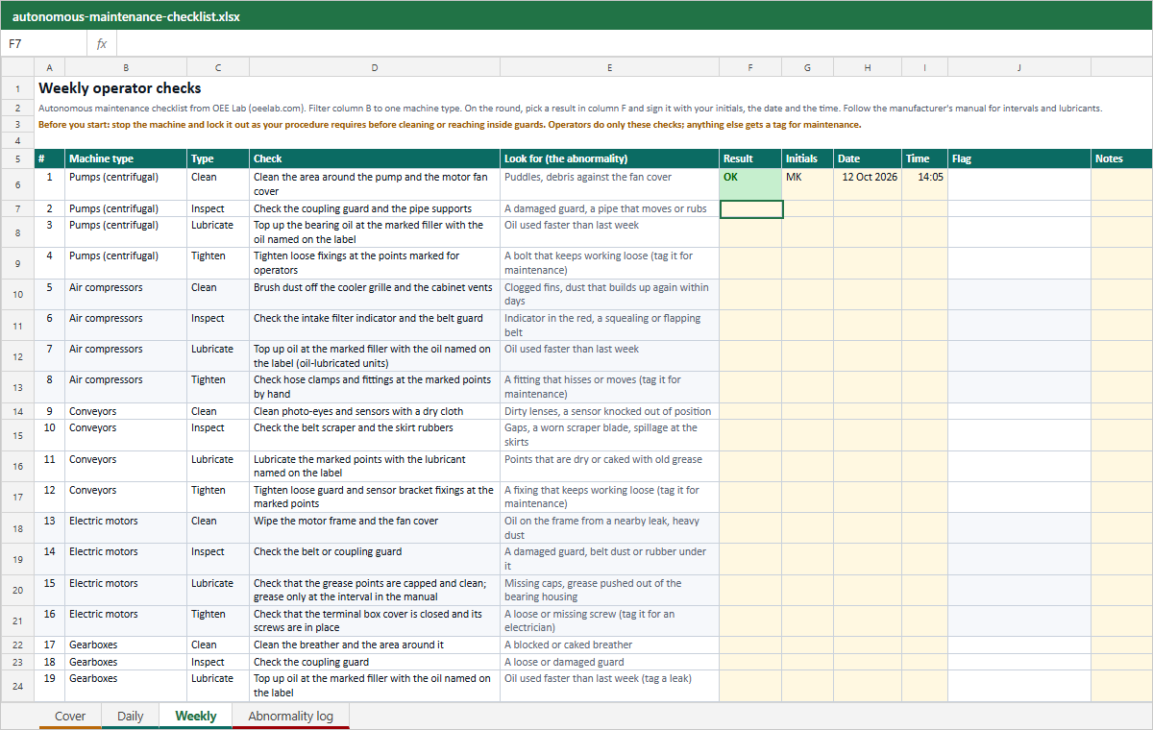Image resolution: width=1153 pixels, height=730 pixels.
Task: Open the Cover sheet tab
Action: pyautogui.click(x=70, y=716)
